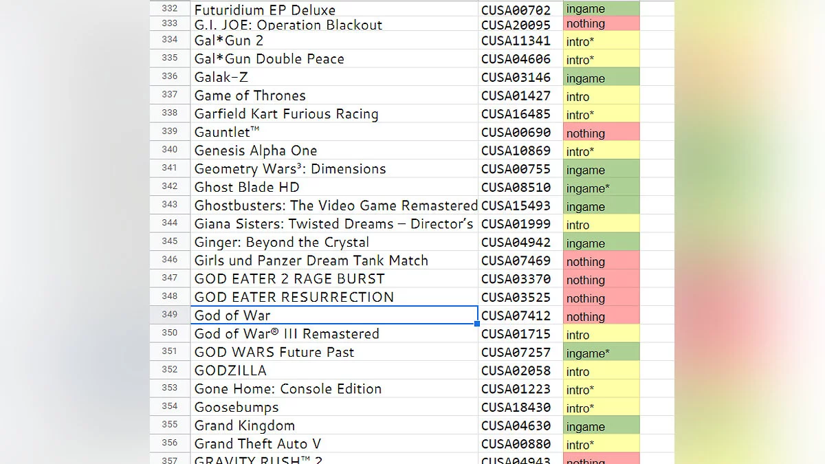Viewport: 825px width, 464px height.
Task: Click row header 349
Action: coord(170,316)
